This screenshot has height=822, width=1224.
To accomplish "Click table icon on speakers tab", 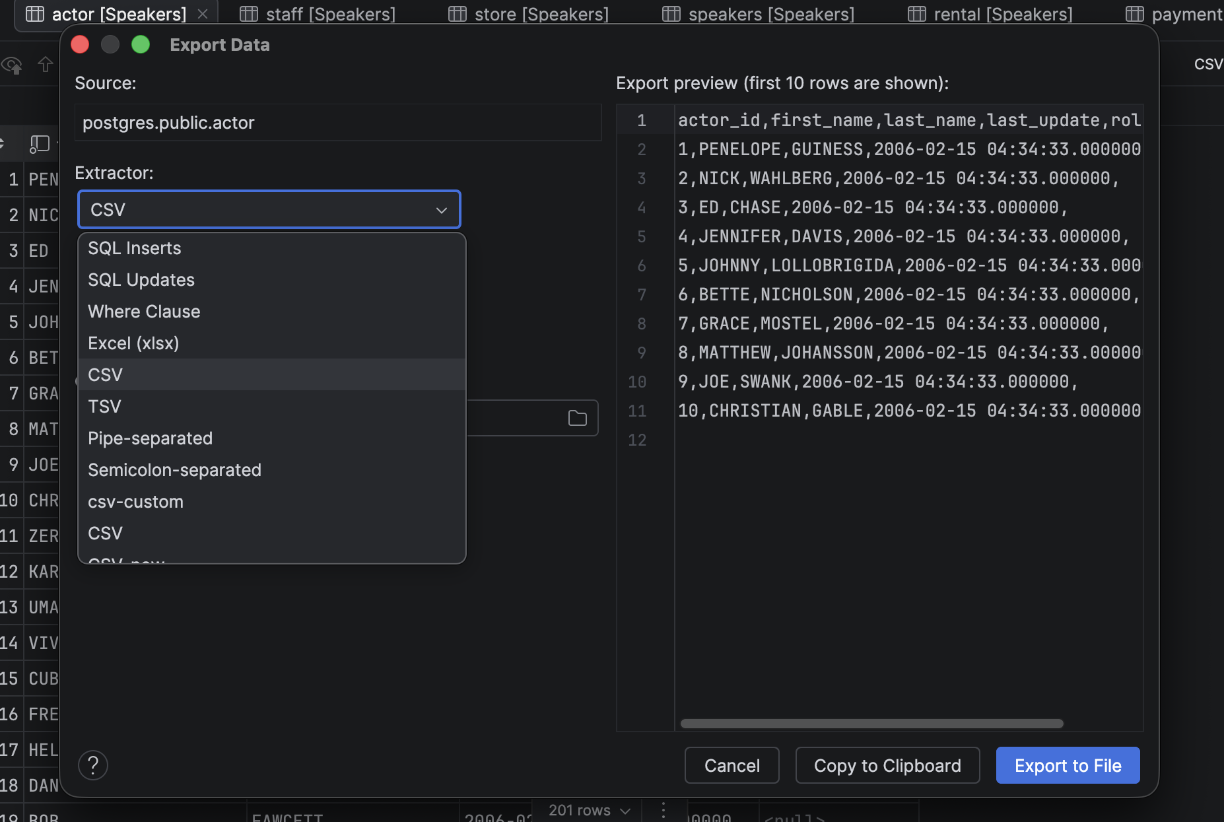I will 671,14.
